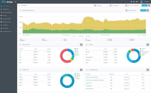Click the Last Notifications bell icon
The width and height of the screenshot is (151, 93).
click(x=87, y=70)
